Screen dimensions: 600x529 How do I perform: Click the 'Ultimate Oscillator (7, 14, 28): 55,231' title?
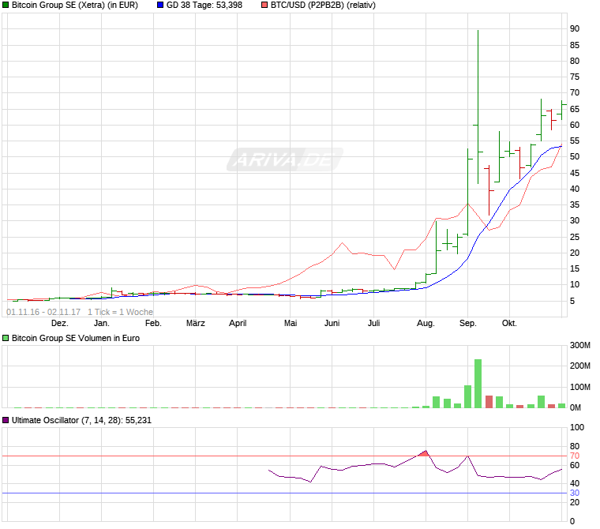coord(81,420)
